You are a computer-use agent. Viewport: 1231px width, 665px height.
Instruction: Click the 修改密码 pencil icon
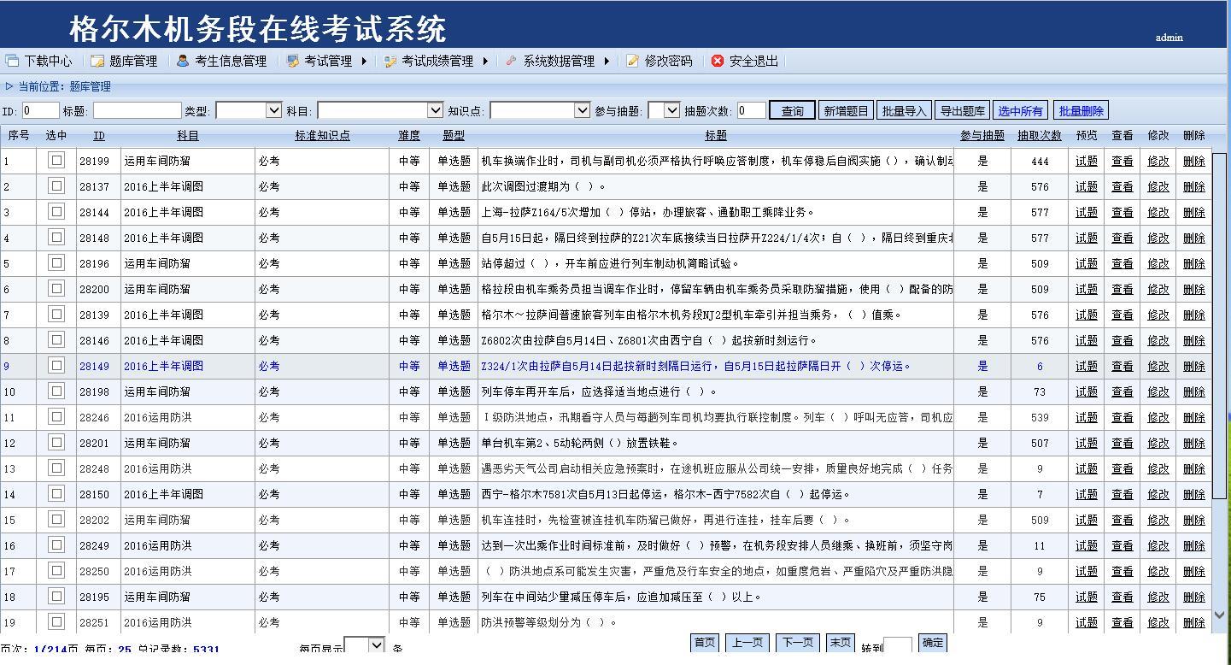633,61
